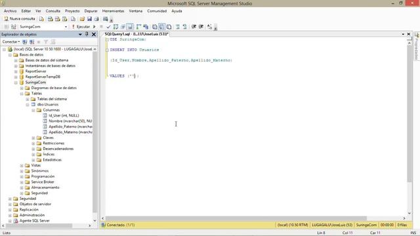Open a Database Engine query icon
This screenshot has width=420, height=236.
tap(41, 19)
